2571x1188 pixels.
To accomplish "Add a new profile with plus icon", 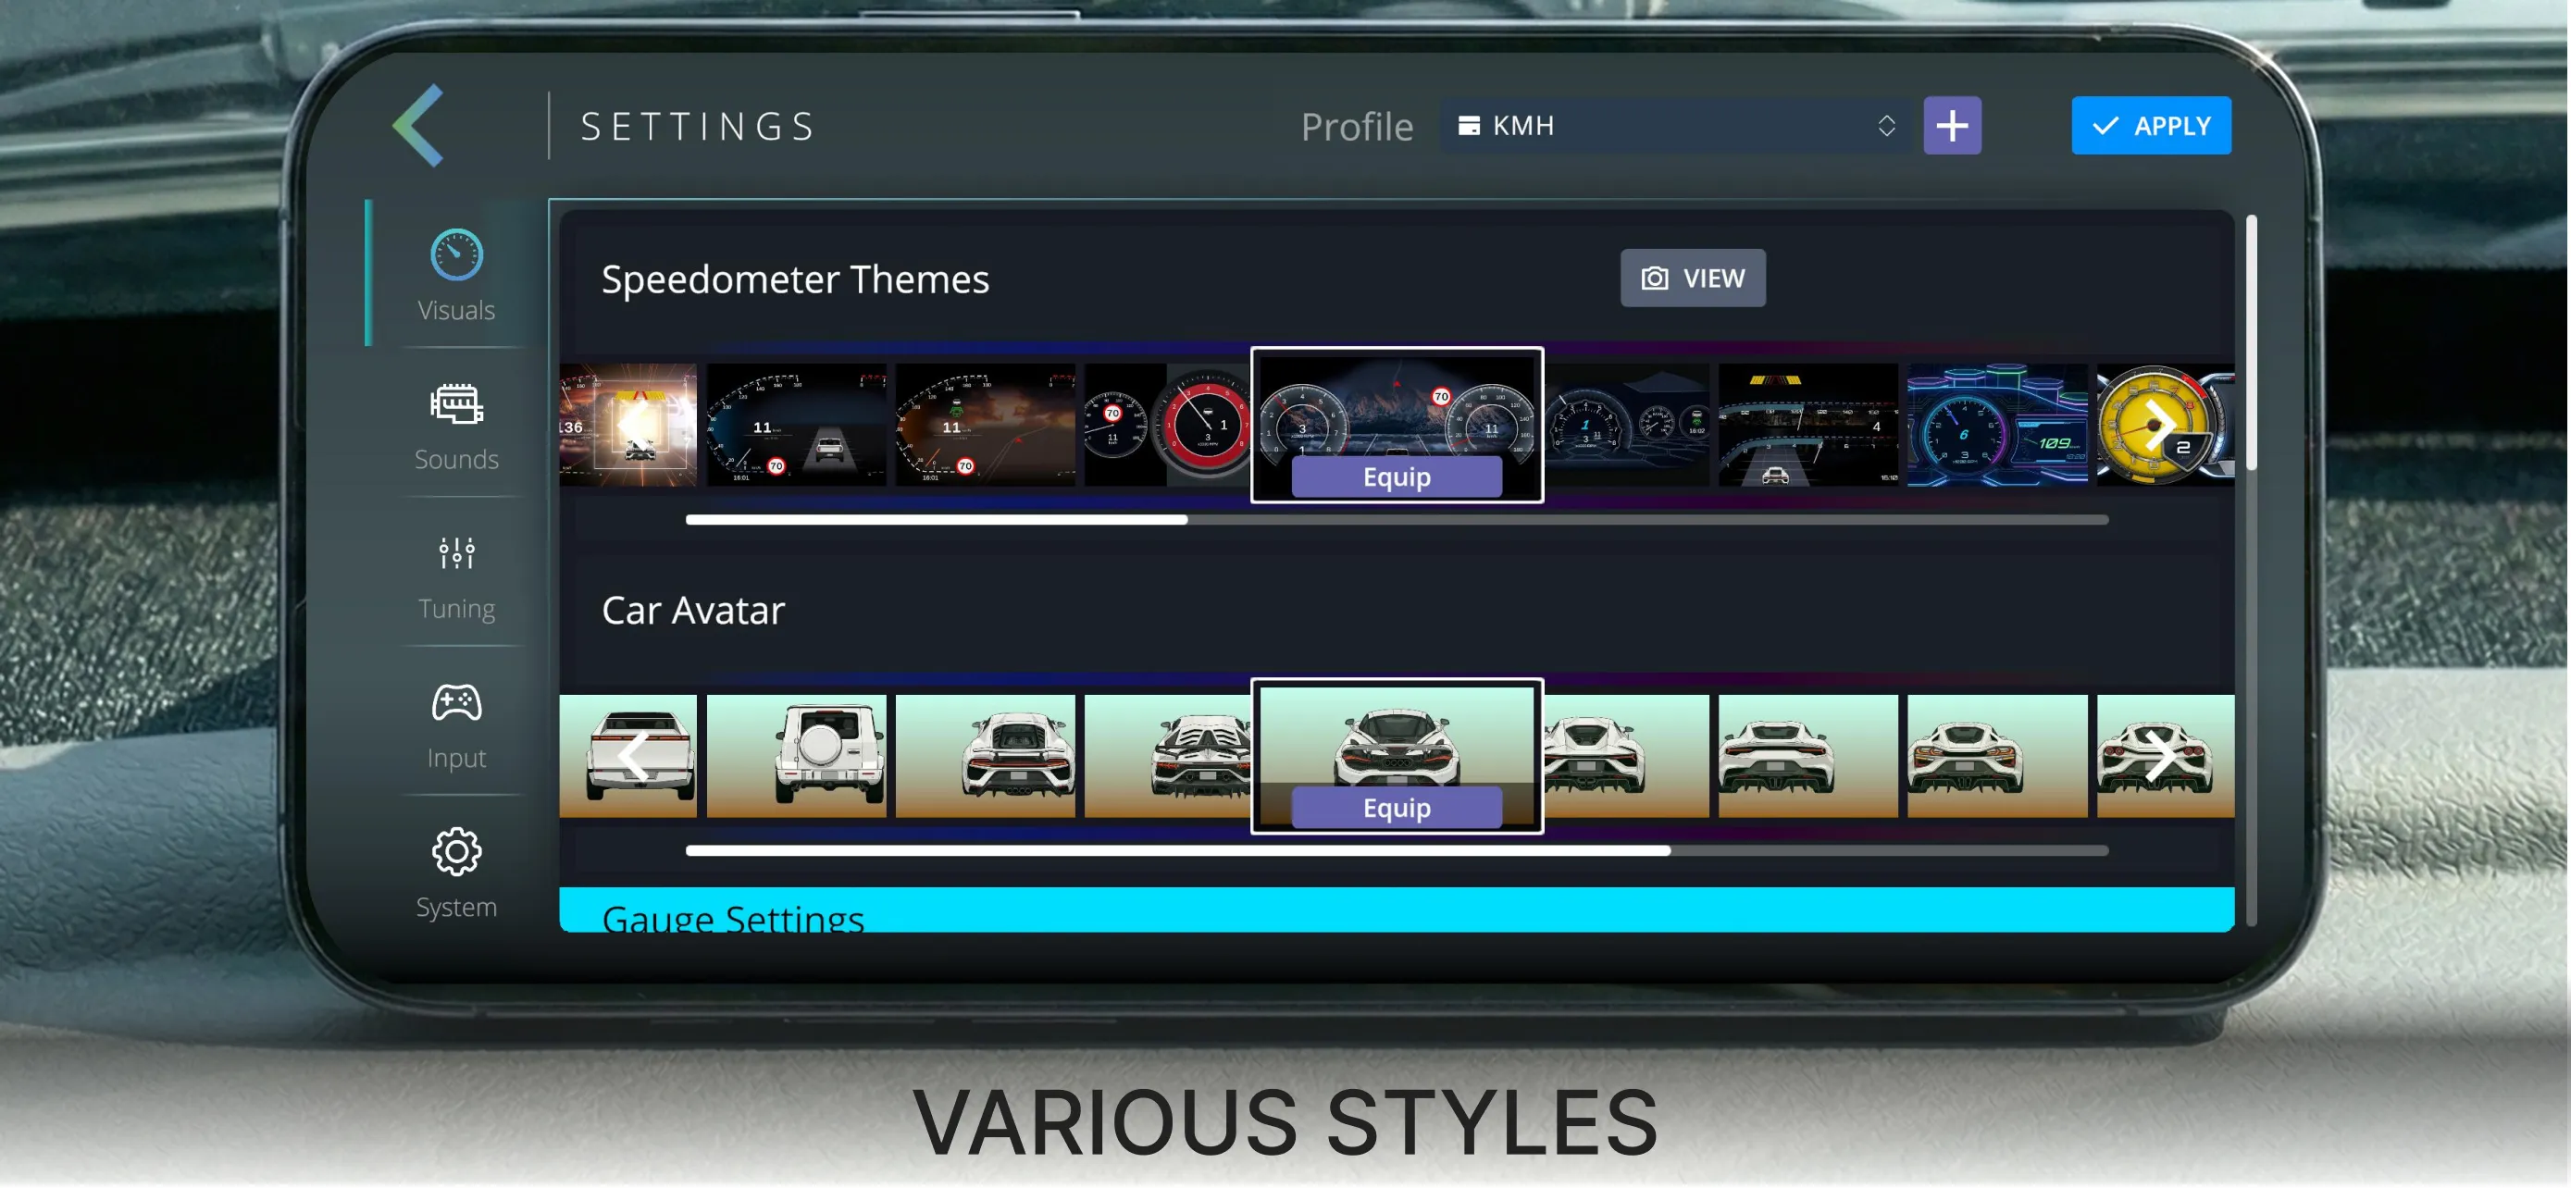I will (1952, 125).
